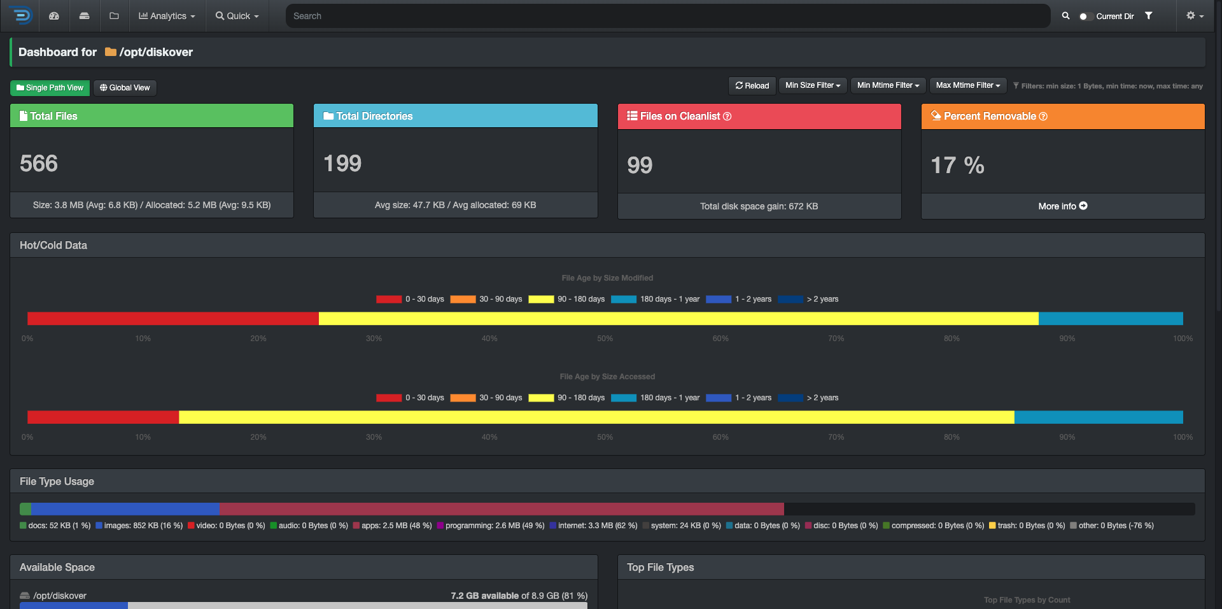Expand the Min Size Filter dropdown
Screen dimensions: 1222x609
[813, 85]
